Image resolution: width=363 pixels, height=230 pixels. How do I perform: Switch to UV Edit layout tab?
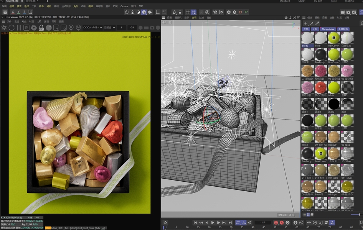[318, 1]
